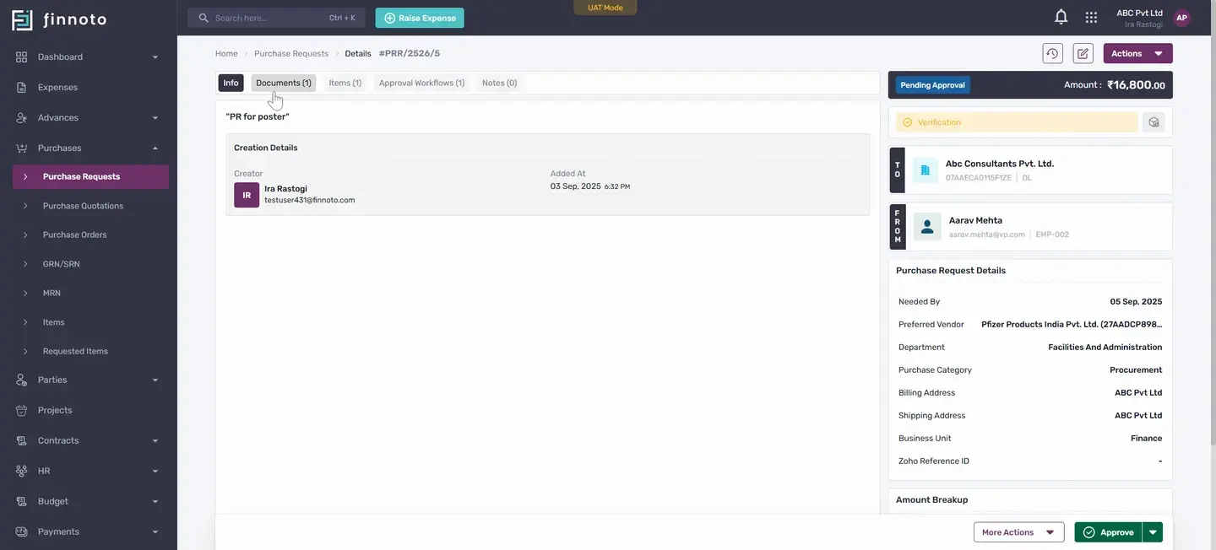This screenshot has width=1216, height=550.
Task: Click the Raise Expense button
Action: point(420,18)
